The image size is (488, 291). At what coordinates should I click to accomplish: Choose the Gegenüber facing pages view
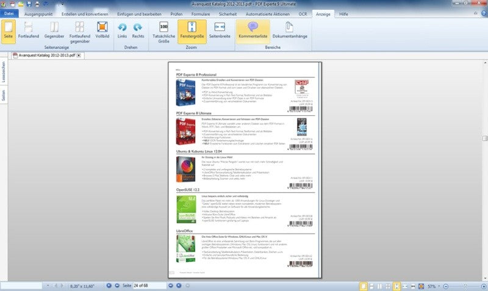54,31
